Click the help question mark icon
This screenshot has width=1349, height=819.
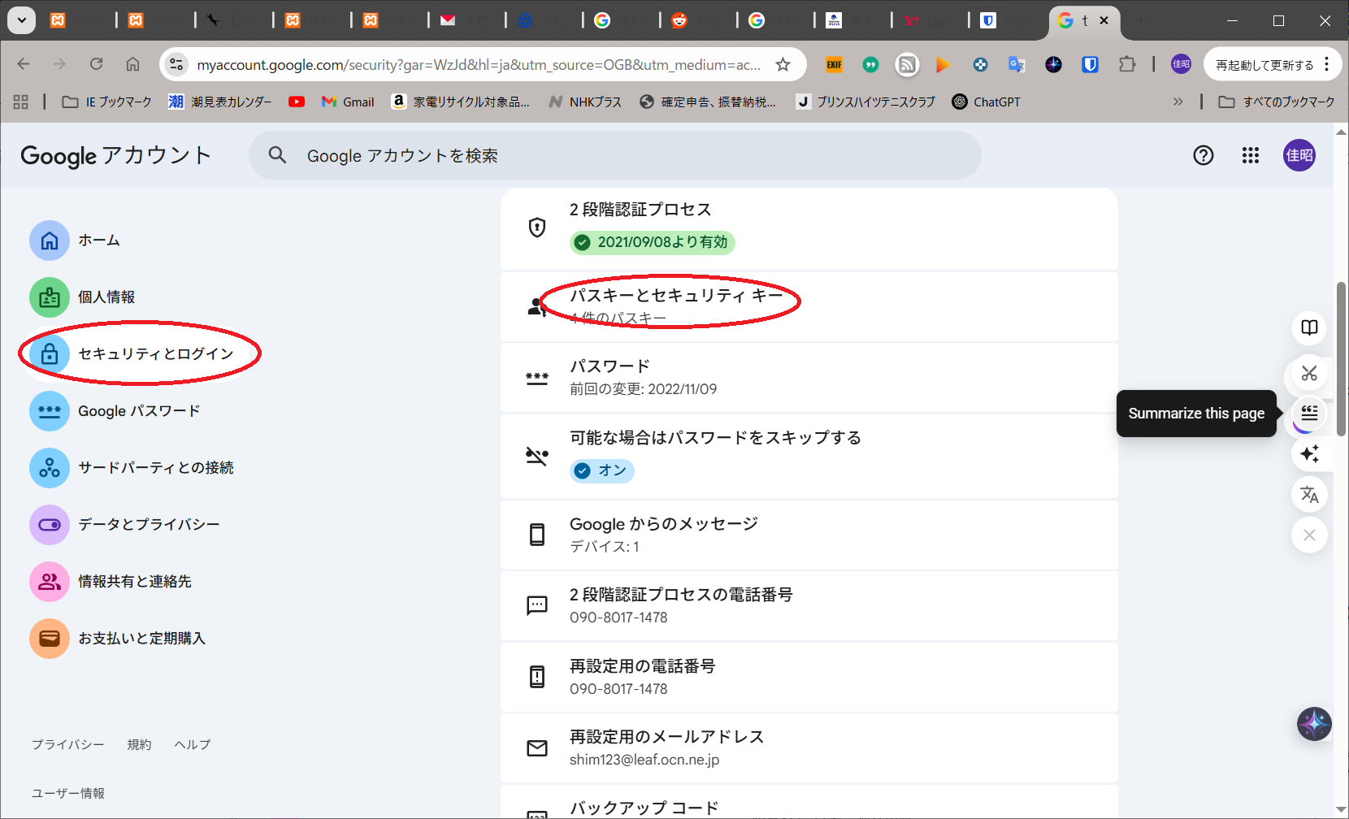point(1203,155)
